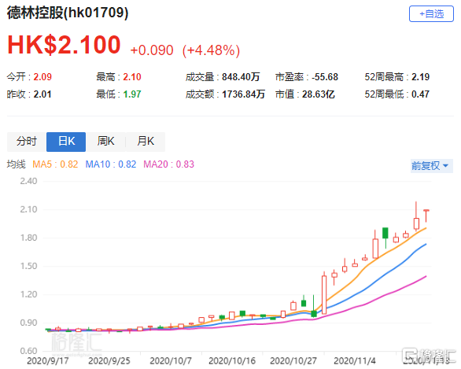
Task: Click the MA10 : 0.82 indicator label
Action: pos(111,164)
